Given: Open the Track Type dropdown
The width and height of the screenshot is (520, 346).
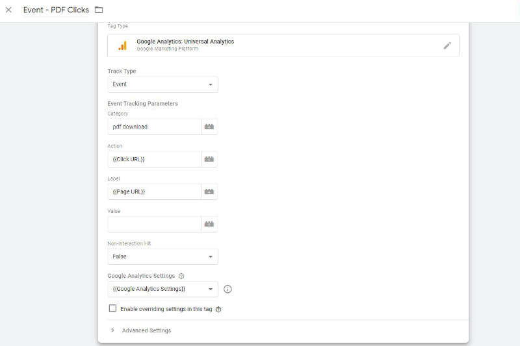Looking at the screenshot, I should point(163,84).
